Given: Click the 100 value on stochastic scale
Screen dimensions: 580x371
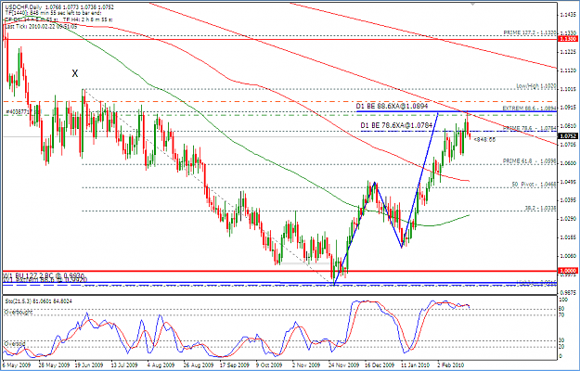Looking at the screenshot, I should [x=563, y=301].
